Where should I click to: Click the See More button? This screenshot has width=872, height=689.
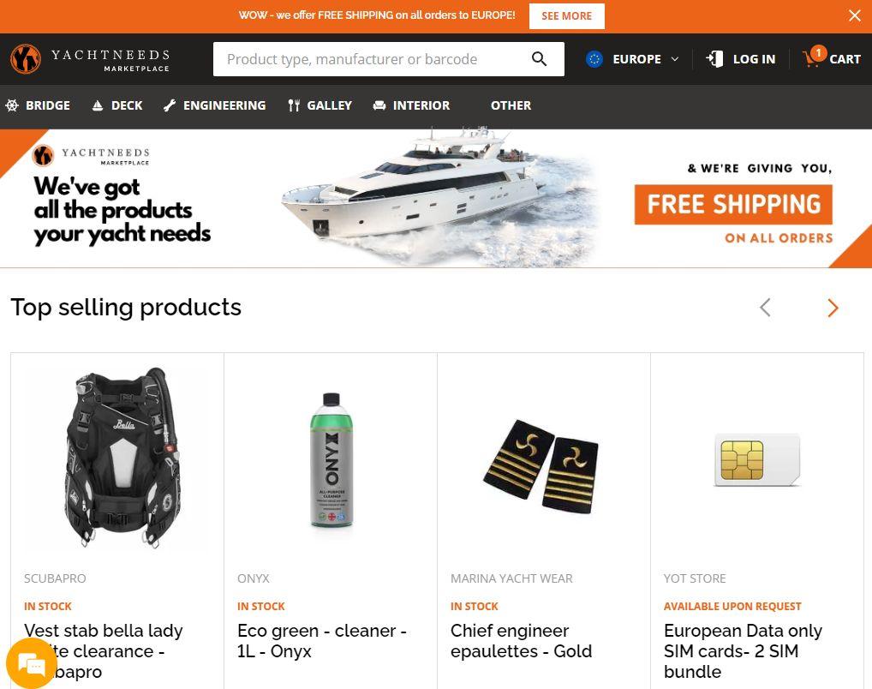tap(567, 16)
